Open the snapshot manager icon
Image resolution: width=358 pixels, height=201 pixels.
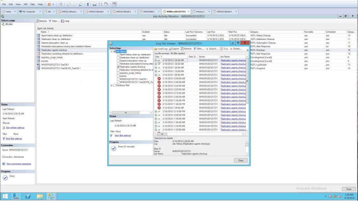click(81, 4)
